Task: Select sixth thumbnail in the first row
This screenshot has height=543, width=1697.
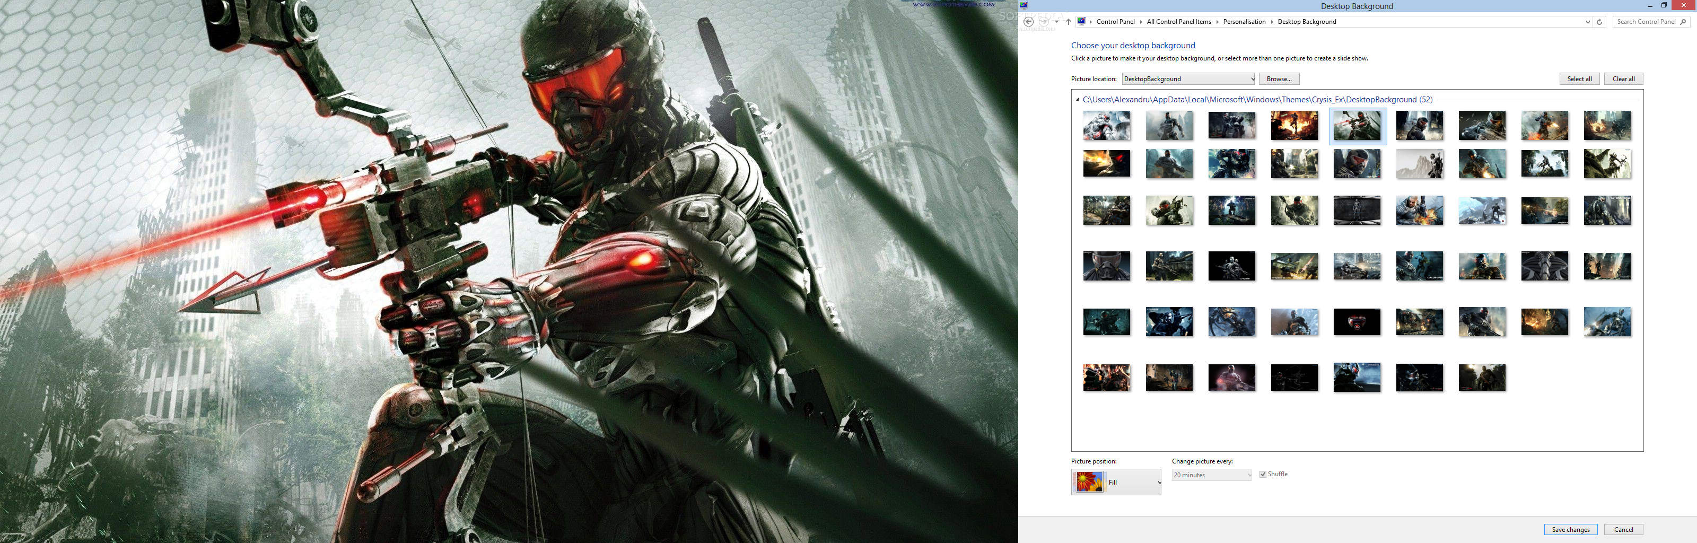Action: click(x=1420, y=125)
